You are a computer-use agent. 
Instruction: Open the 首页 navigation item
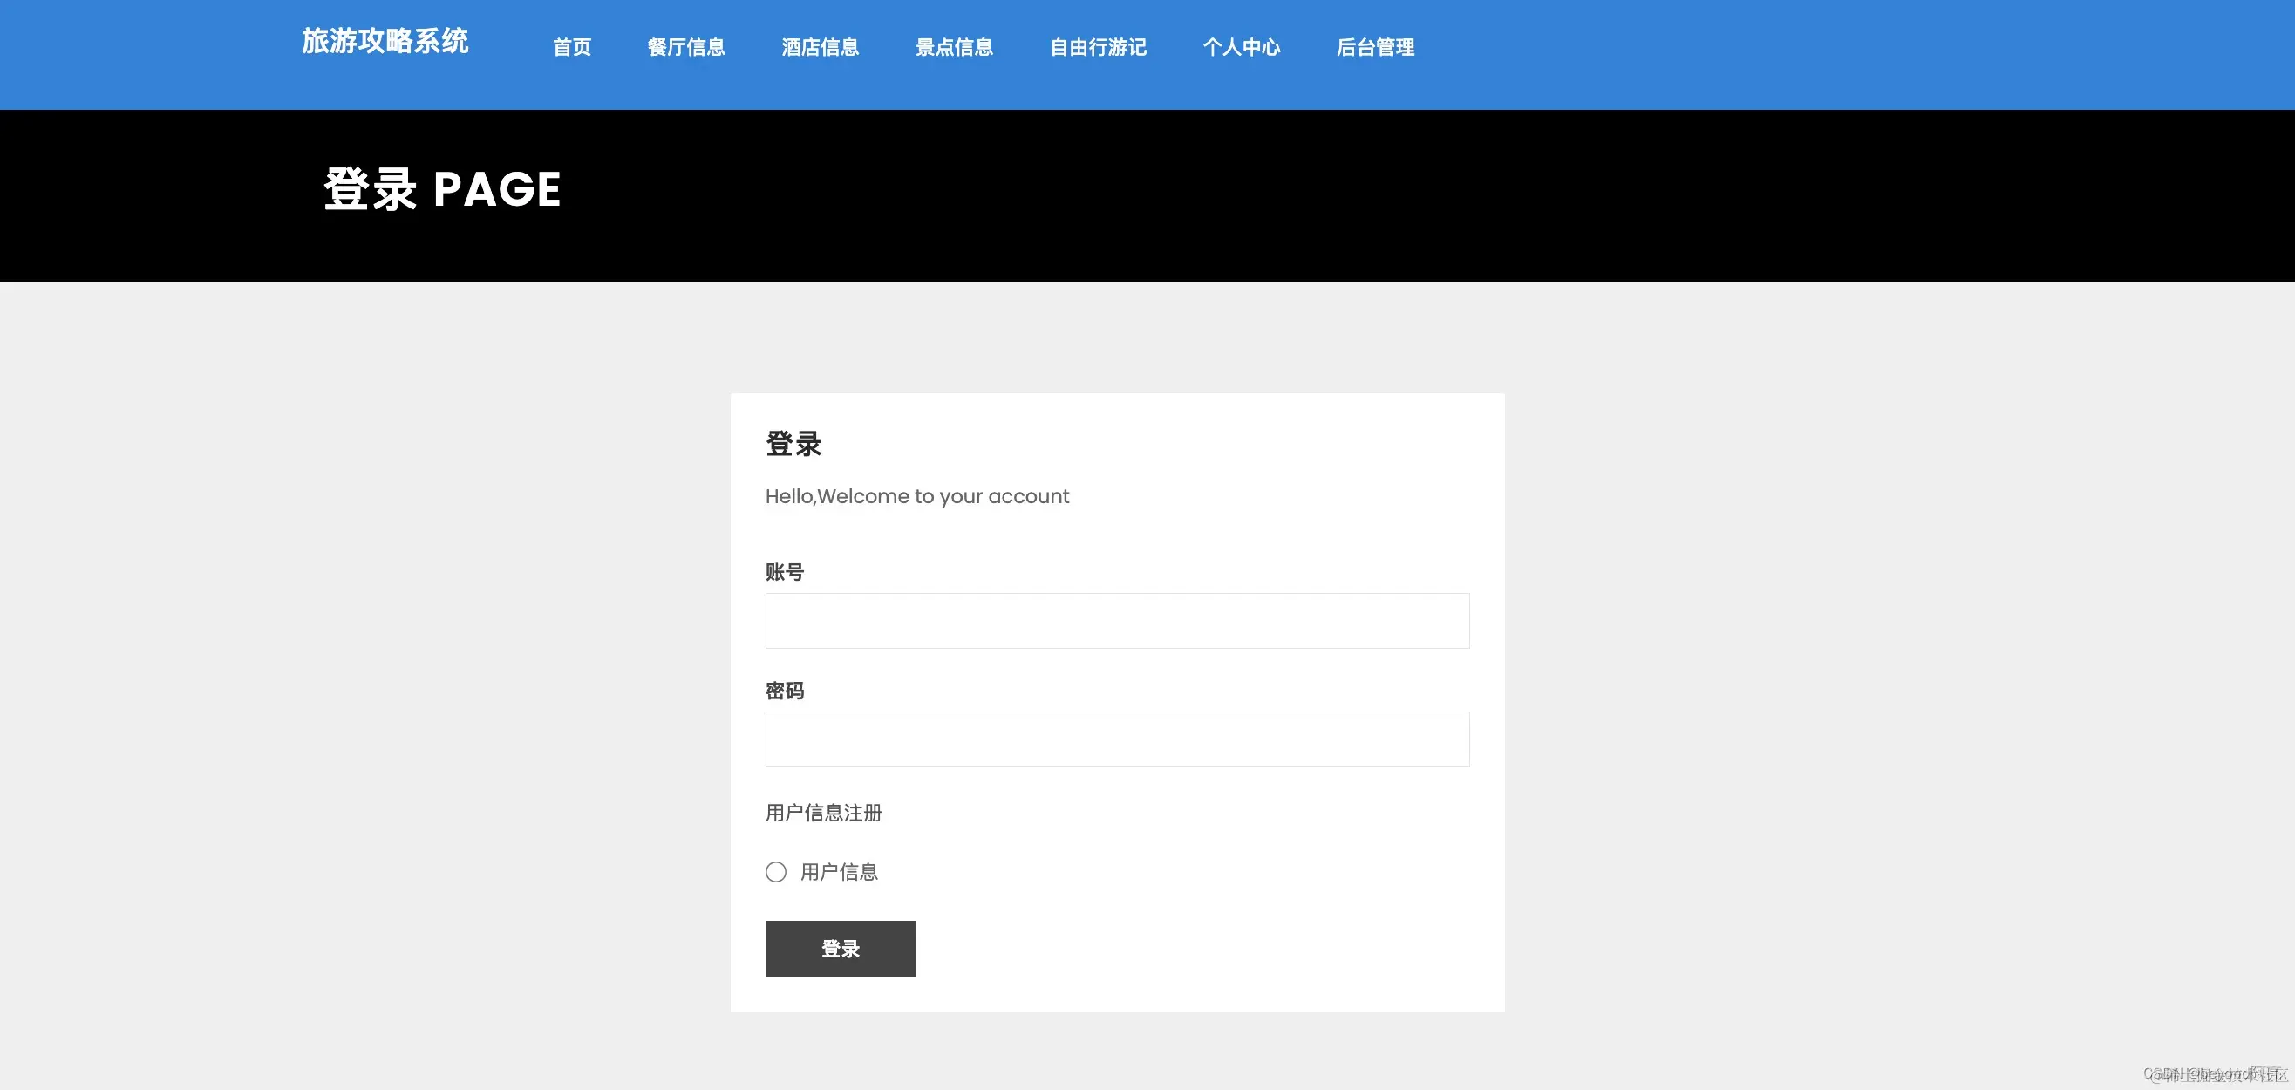pos(571,48)
